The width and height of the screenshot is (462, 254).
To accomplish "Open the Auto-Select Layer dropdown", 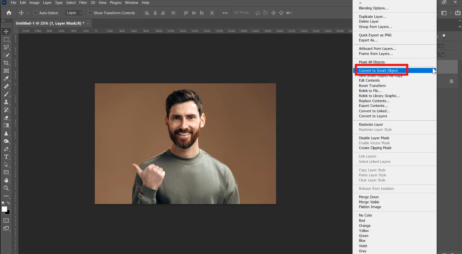I will (x=74, y=13).
